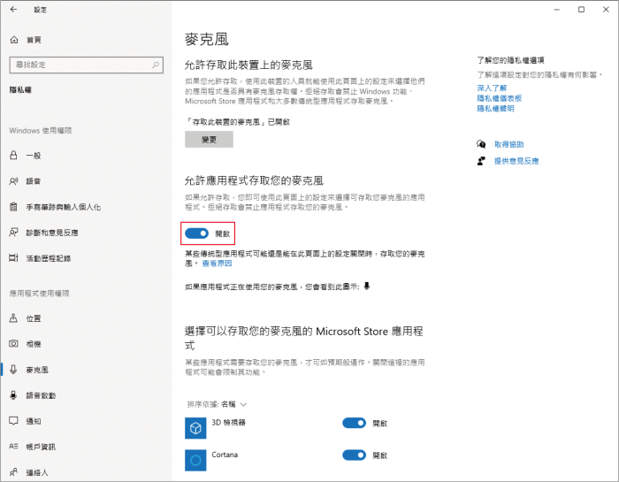Expand the 排序依據 名稱 dropdown
Viewport: 619px width, 482px height.
pos(218,403)
